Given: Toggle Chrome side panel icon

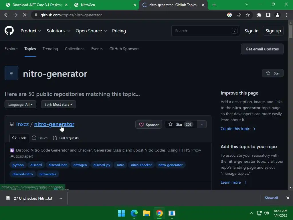Looking at the screenshot, I should [268, 15].
